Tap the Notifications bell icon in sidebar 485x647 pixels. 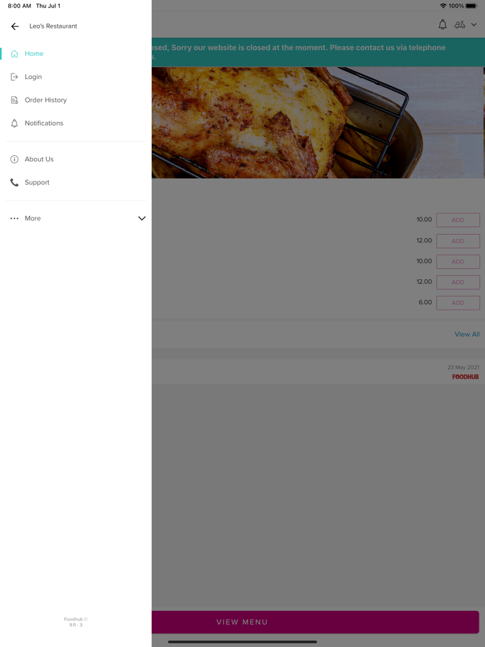[x=15, y=123]
